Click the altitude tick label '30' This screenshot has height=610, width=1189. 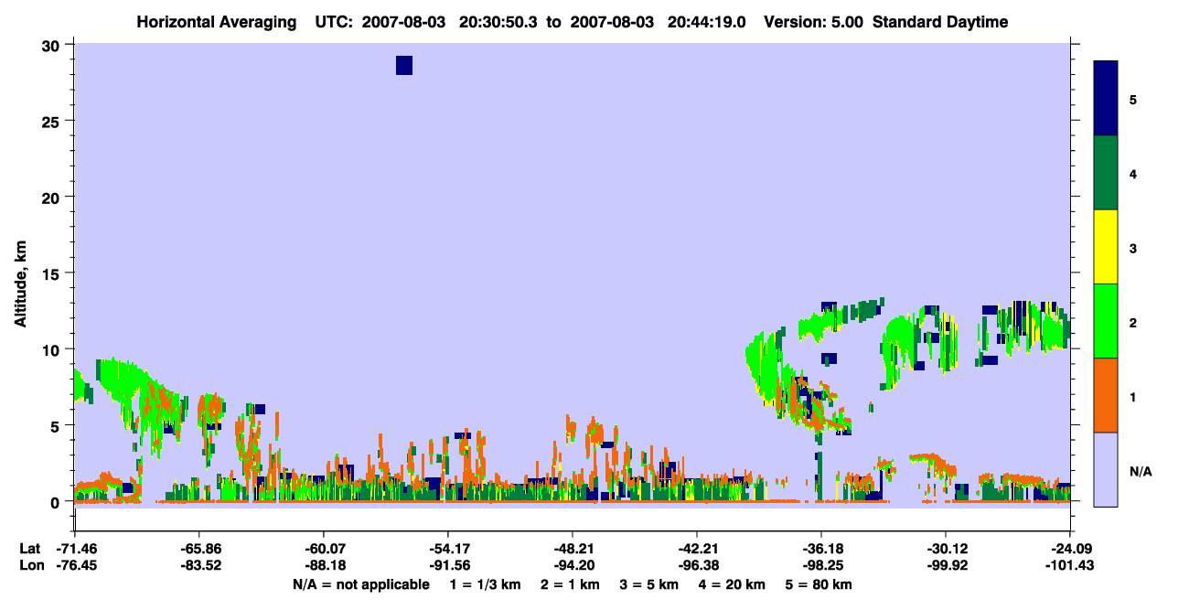click(53, 45)
